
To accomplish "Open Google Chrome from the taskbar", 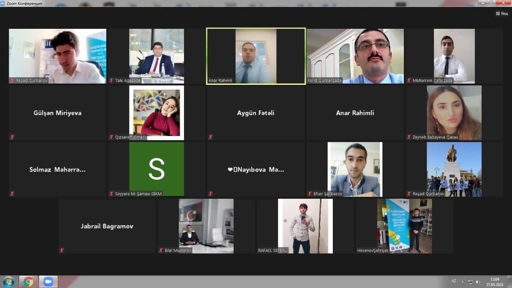I will pos(28,282).
